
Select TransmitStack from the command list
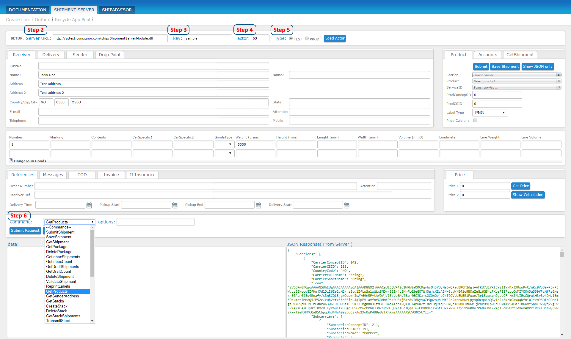[67, 321]
